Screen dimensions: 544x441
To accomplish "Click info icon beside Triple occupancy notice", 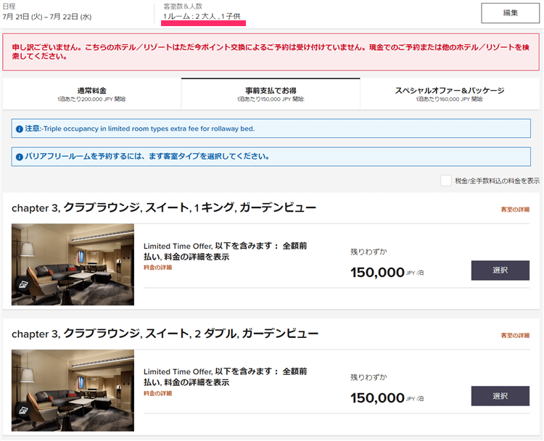I will 20,129.
